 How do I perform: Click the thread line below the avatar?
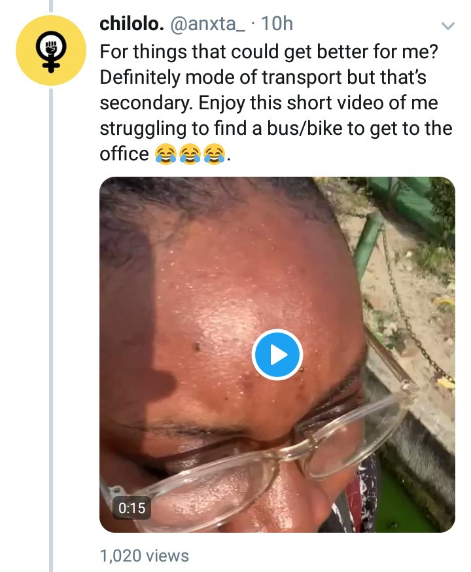click(50, 327)
